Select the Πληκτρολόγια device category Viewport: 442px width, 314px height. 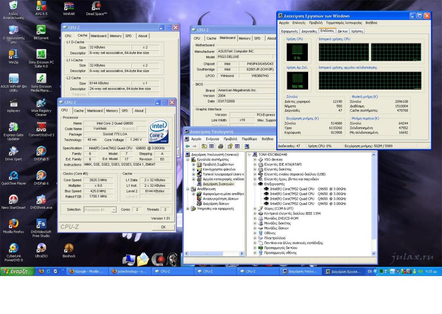[x=274, y=238]
